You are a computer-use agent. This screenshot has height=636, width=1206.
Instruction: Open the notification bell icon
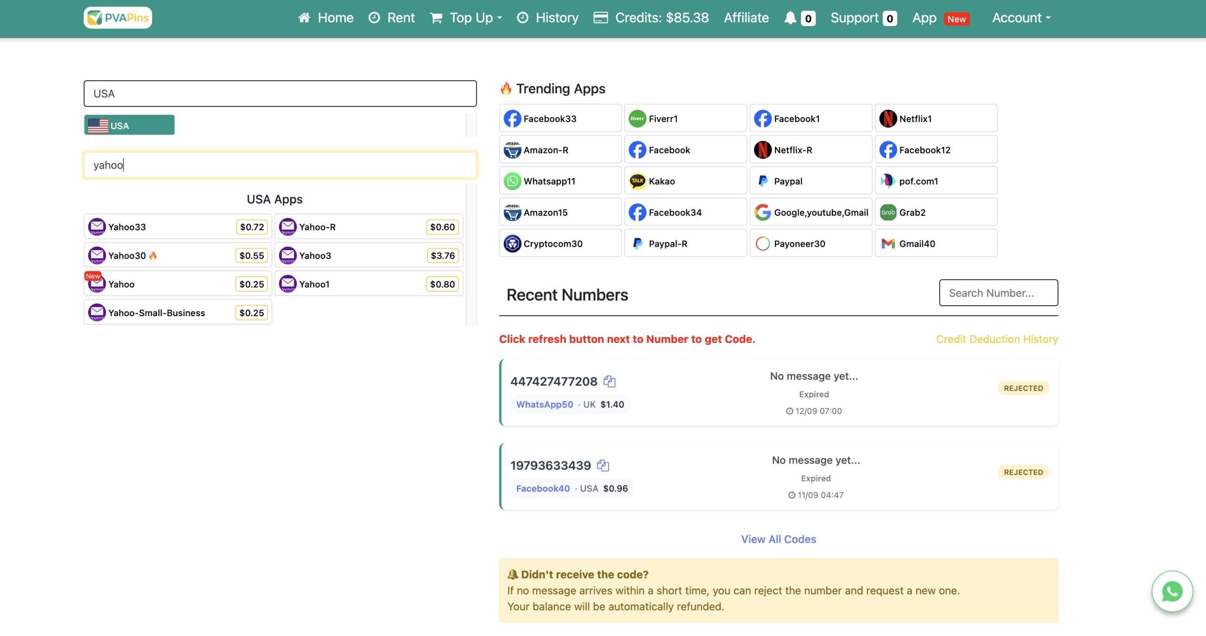(x=790, y=18)
